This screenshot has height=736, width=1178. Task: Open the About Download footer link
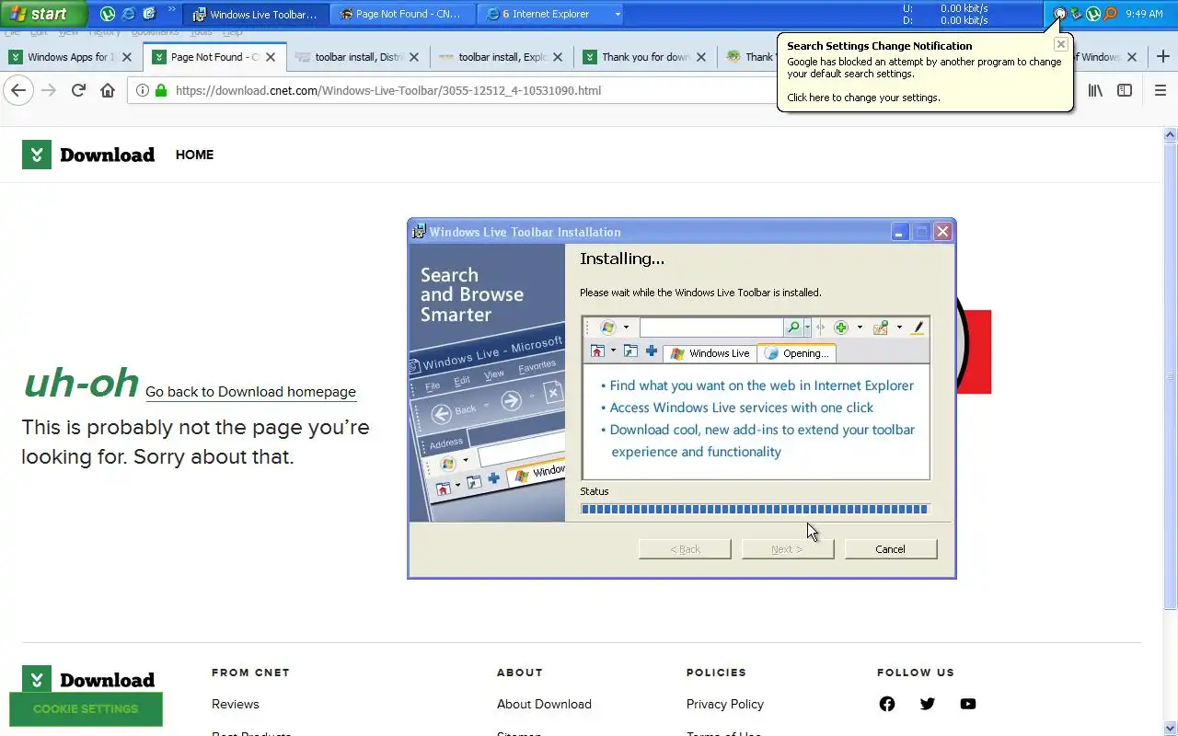click(x=544, y=704)
